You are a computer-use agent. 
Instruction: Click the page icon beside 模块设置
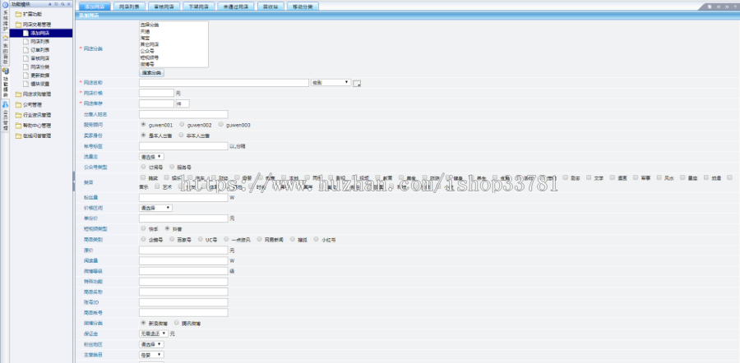26,84
